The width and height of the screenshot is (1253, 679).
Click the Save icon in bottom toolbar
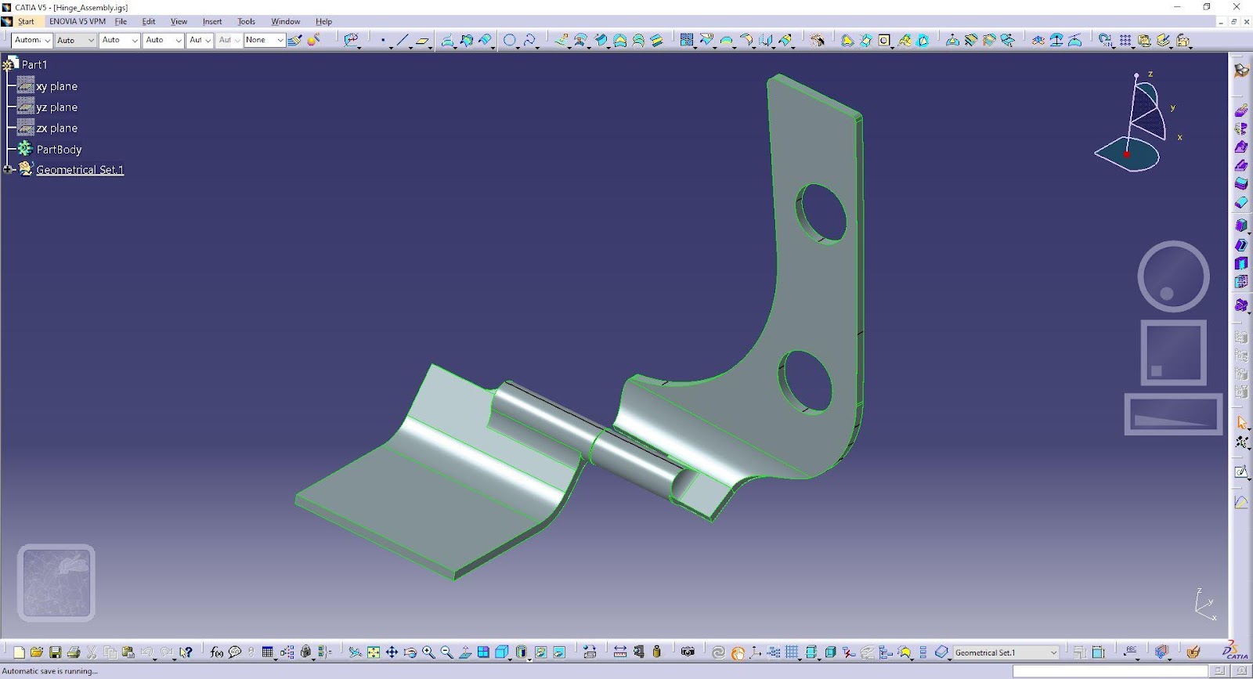pos(55,652)
